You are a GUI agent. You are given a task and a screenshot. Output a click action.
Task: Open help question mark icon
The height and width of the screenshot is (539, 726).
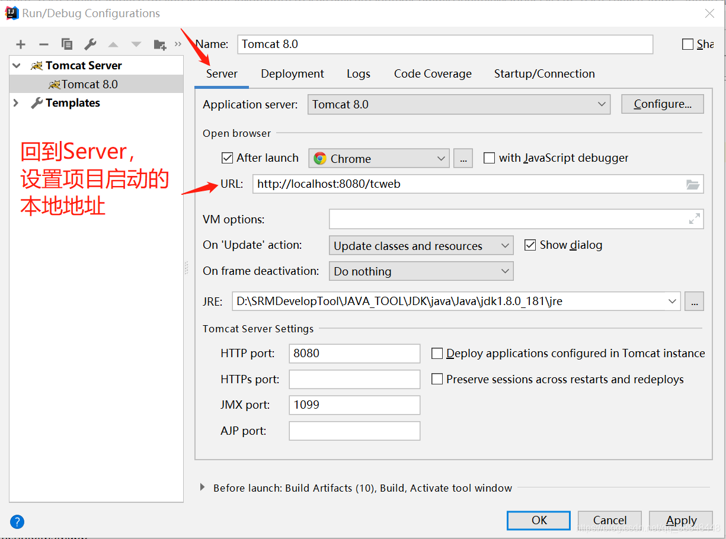pyautogui.click(x=18, y=522)
